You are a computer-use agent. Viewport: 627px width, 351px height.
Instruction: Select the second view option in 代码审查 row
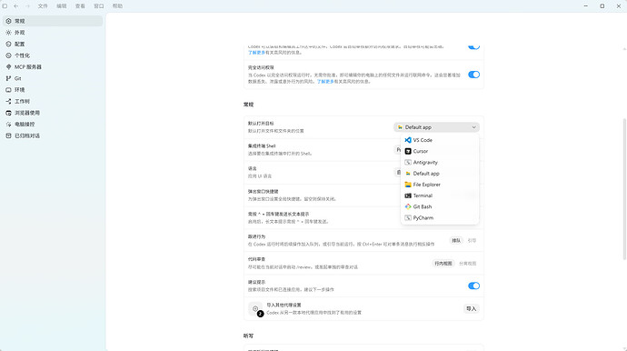click(x=467, y=264)
